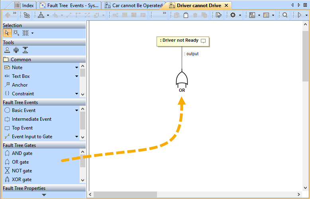Open the run simulation dropdown arrow
Viewport: 310px width, 199px height.
[307, 15]
